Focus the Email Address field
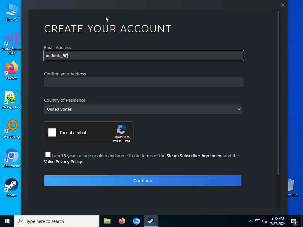This screenshot has width=303, height=227. pos(144,56)
